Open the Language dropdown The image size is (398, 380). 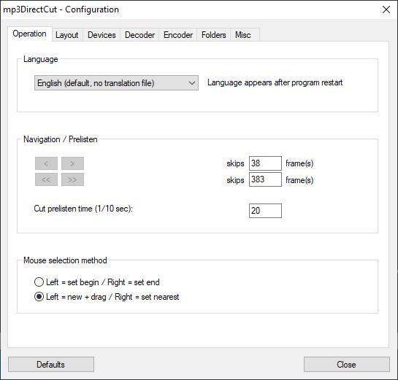click(116, 83)
